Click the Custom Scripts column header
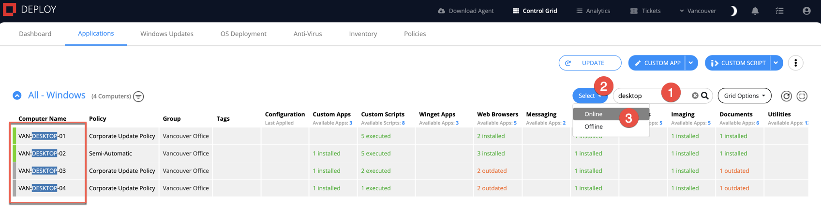Screen dimensions: 821x224 (x=383, y=114)
